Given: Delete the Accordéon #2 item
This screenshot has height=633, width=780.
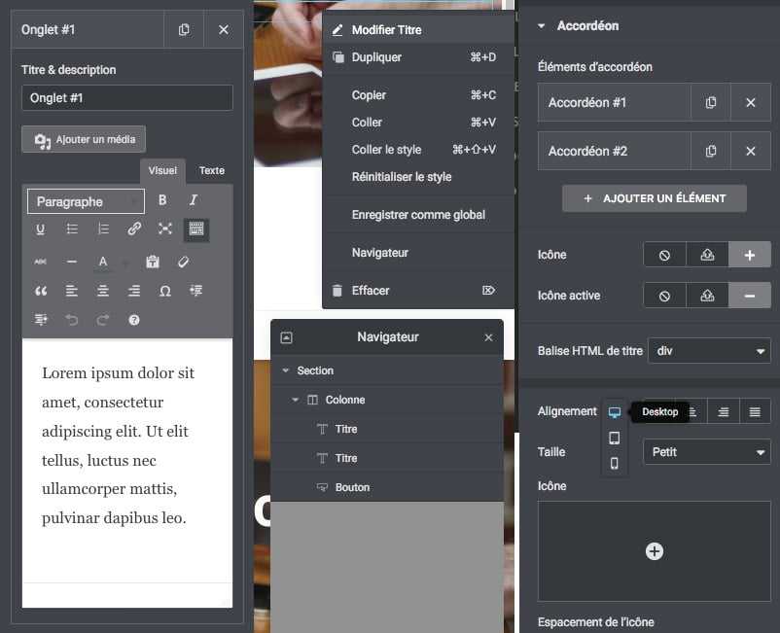Looking at the screenshot, I should click(750, 151).
